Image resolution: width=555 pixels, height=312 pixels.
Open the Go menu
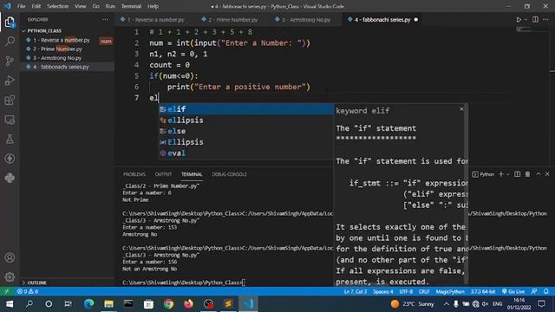(x=95, y=6)
